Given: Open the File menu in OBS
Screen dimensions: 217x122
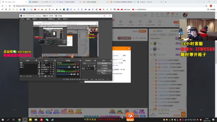Looking at the screenshot, I should pos(22,19).
